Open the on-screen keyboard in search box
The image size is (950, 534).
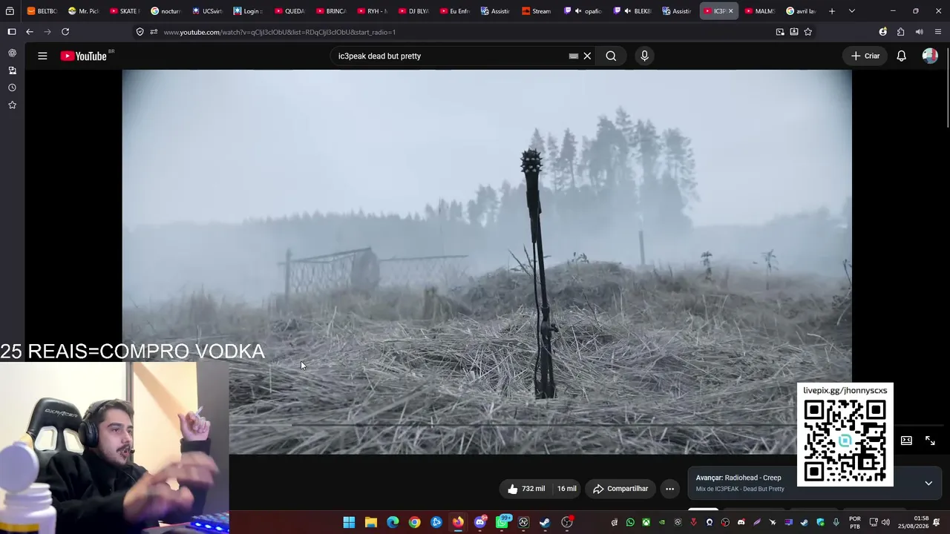(x=574, y=56)
